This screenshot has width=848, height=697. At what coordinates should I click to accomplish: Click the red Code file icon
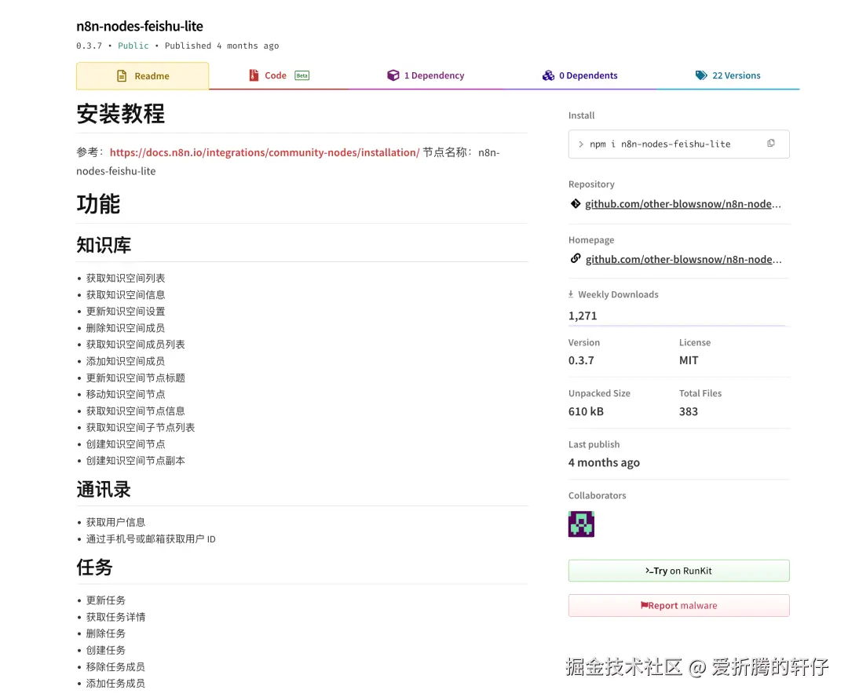pyautogui.click(x=254, y=75)
